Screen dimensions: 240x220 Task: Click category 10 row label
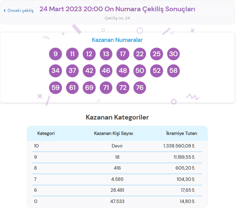tap(36, 146)
